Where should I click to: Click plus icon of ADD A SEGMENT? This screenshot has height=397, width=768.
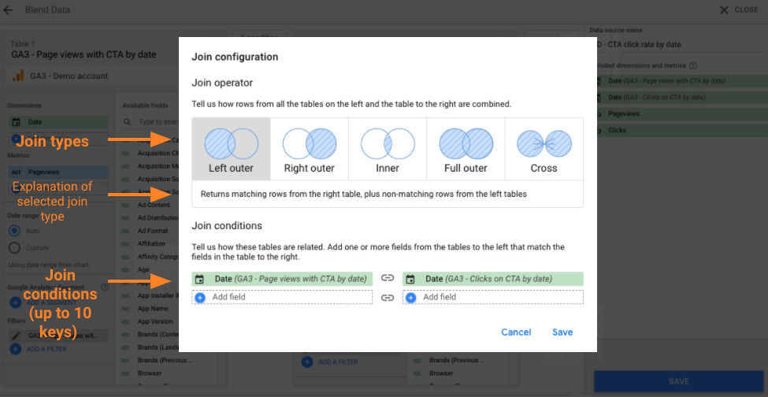[x=16, y=302]
